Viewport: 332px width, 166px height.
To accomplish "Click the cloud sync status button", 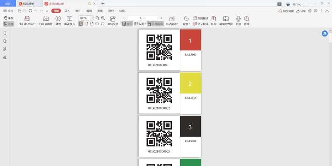I will tap(286, 11).
